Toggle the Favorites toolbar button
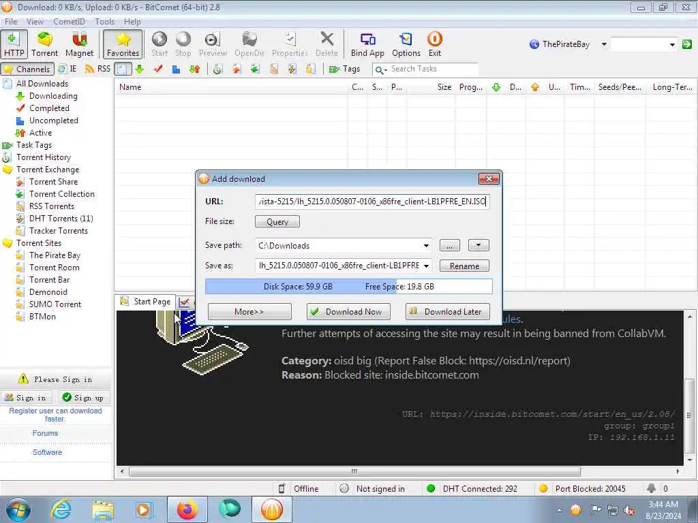698x523 pixels. coord(123,44)
